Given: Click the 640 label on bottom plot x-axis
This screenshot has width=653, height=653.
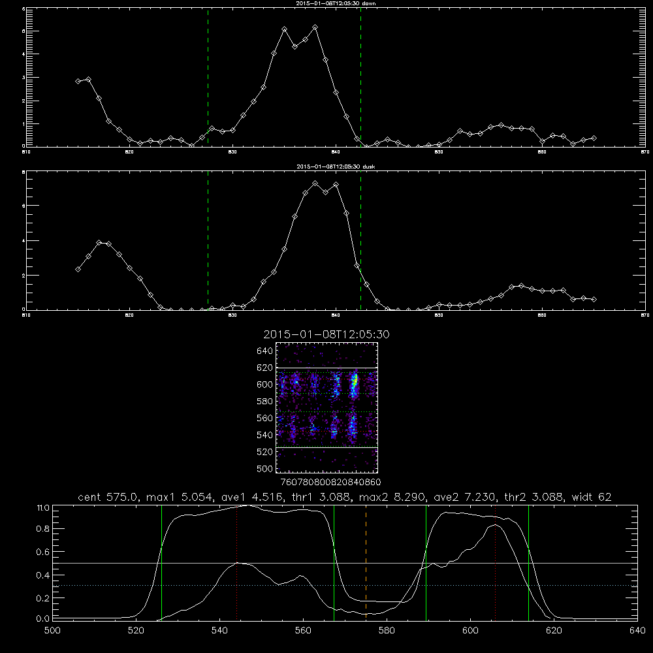Looking at the screenshot, I should click(x=637, y=631).
